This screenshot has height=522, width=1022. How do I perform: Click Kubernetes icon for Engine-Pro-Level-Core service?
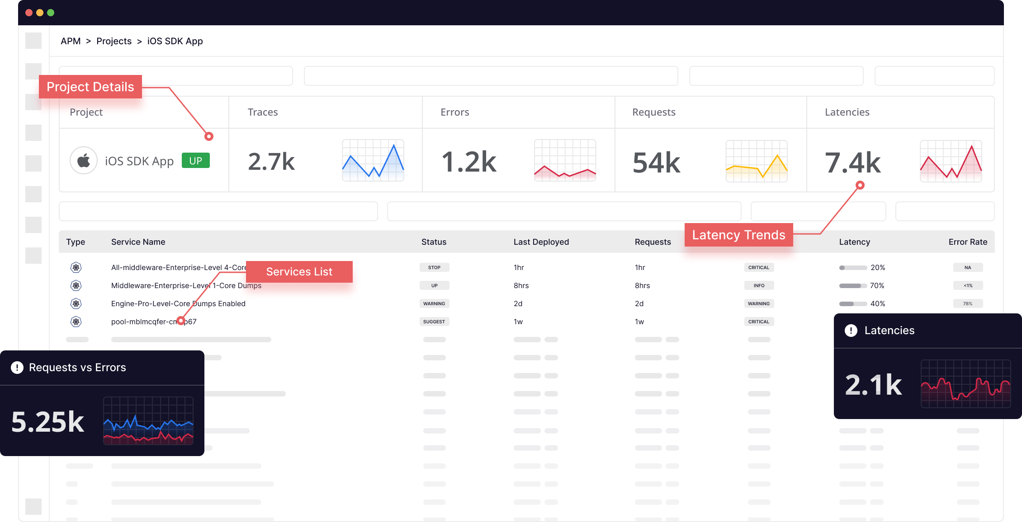(76, 303)
